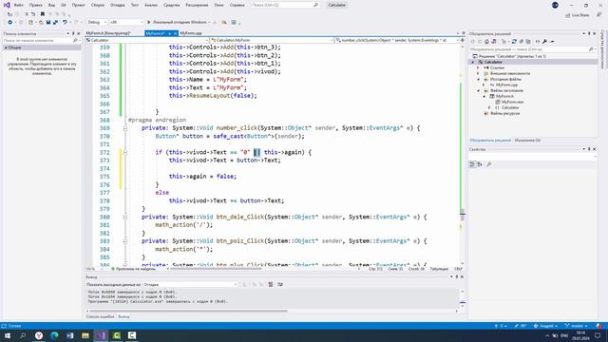Click the navigate backward icon
The image size is (608, 342).
click(x=10, y=22)
